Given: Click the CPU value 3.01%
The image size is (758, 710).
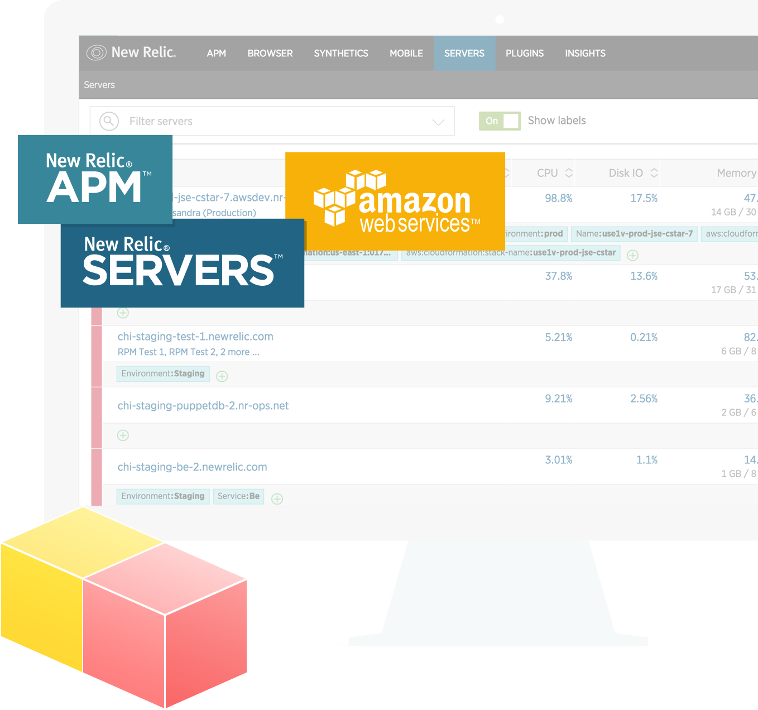Looking at the screenshot, I should click(559, 460).
